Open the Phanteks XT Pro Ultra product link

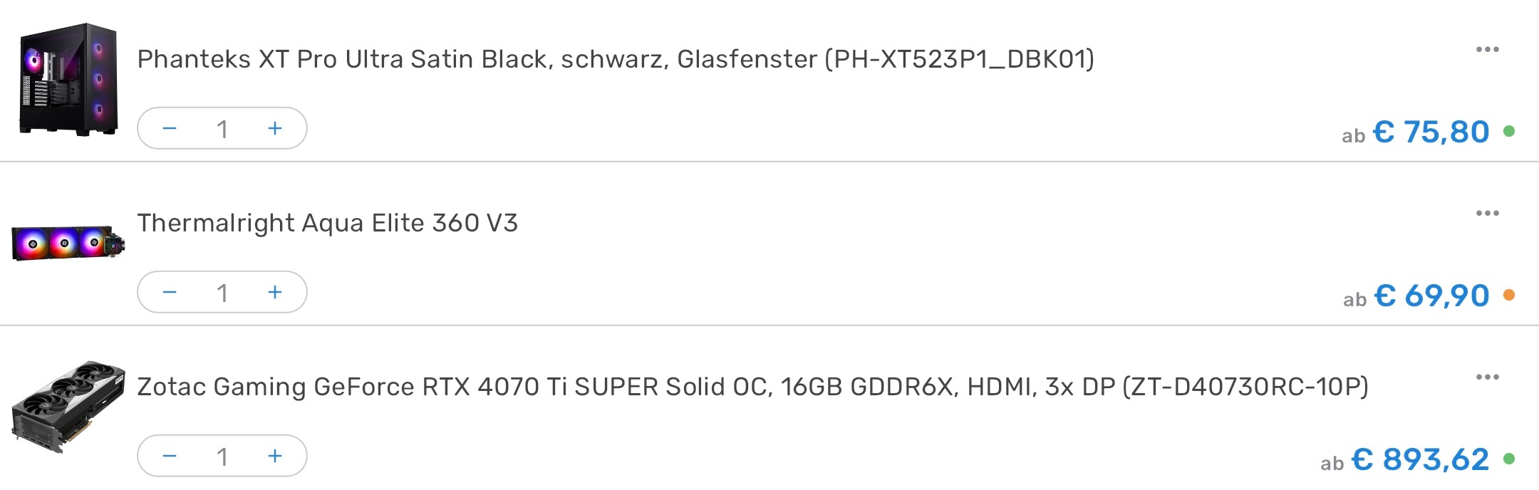coord(616,58)
